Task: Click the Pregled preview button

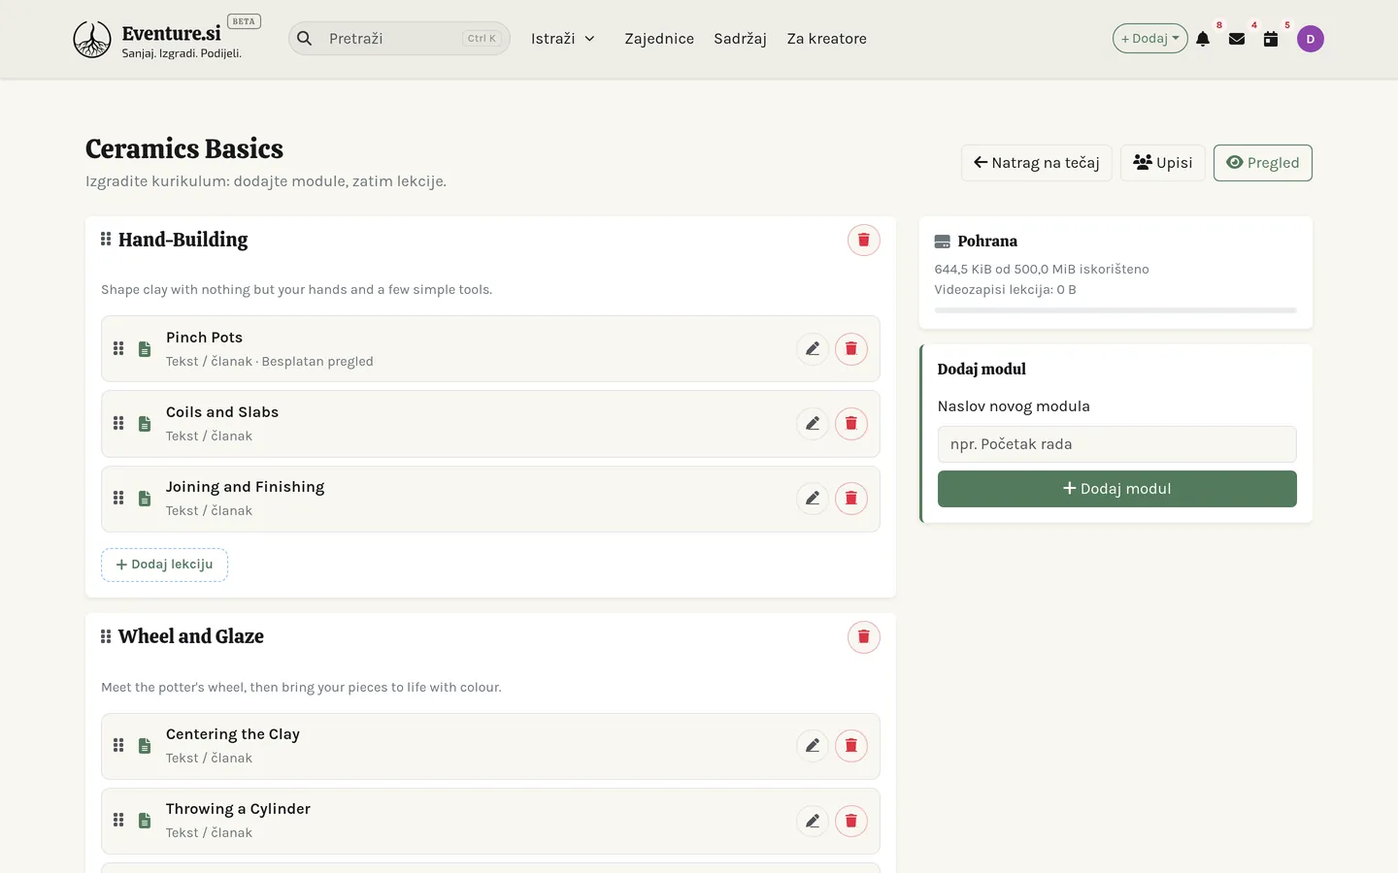Action: click(1263, 163)
